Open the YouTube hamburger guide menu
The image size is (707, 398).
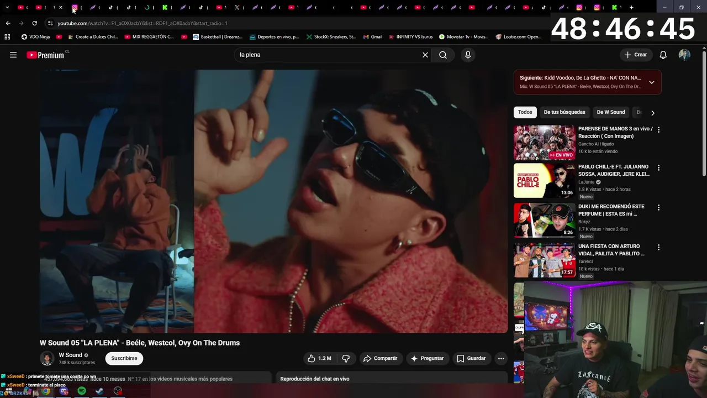pos(13,55)
